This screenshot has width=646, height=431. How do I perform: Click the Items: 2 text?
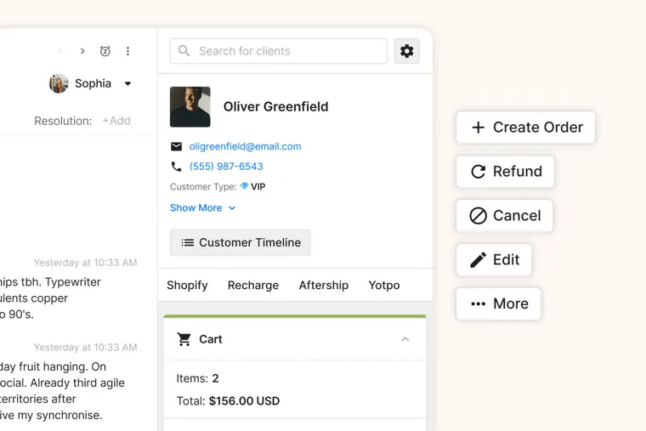[x=197, y=378]
